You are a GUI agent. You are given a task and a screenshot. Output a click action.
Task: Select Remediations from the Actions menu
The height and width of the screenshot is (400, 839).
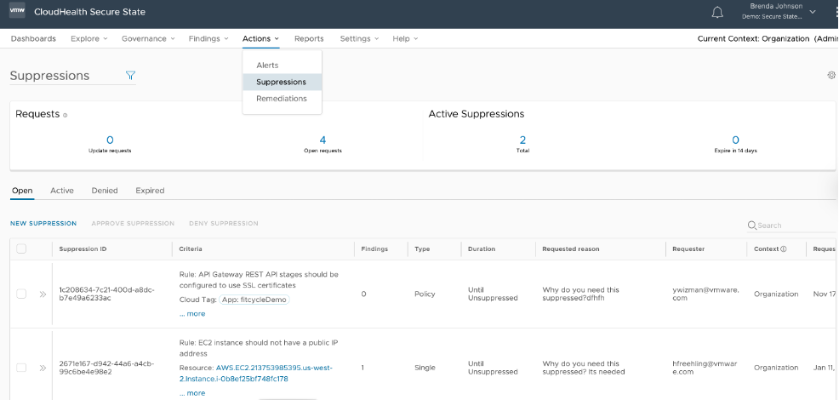pyautogui.click(x=281, y=99)
